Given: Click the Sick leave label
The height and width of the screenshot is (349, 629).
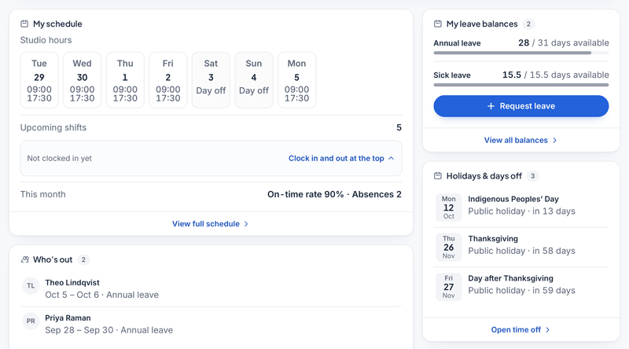Looking at the screenshot, I should [x=451, y=75].
